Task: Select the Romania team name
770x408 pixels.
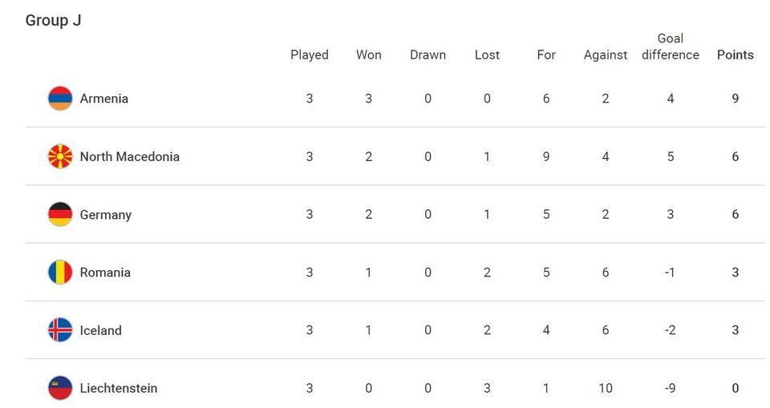Action: (x=105, y=273)
